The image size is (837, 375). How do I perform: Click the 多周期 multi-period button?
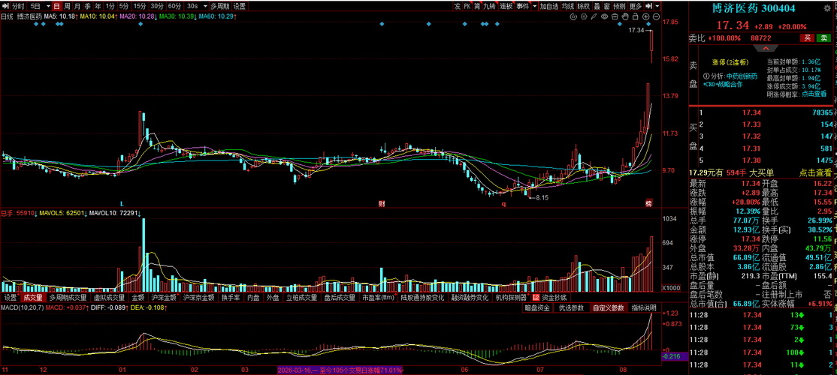[219, 7]
